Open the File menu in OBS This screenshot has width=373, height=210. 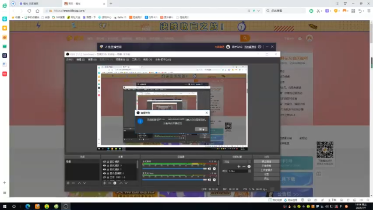coord(70,60)
